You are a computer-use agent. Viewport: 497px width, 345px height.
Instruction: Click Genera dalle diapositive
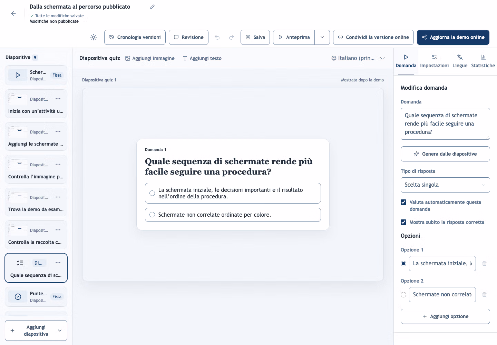pyautogui.click(x=445, y=154)
